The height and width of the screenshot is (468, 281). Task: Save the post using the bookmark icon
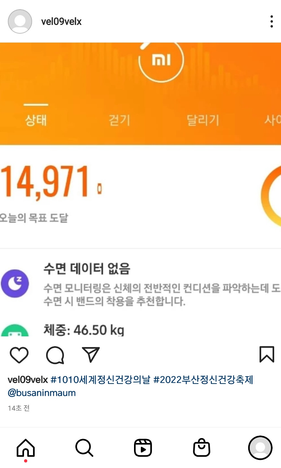(267, 354)
